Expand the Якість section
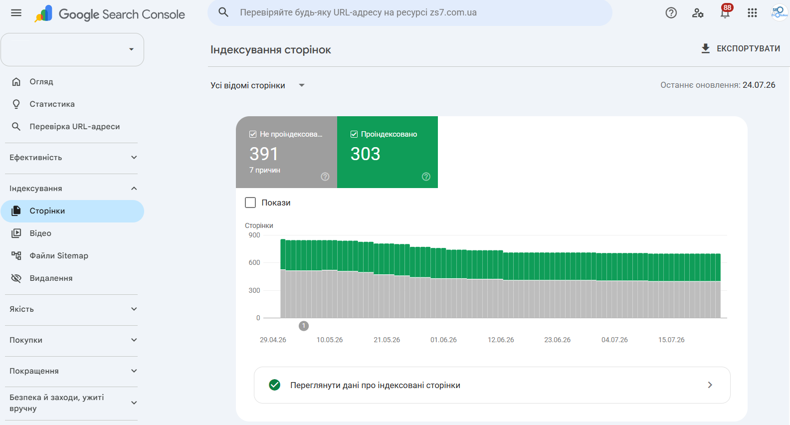This screenshot has height=425, width=790. [72, 309]
